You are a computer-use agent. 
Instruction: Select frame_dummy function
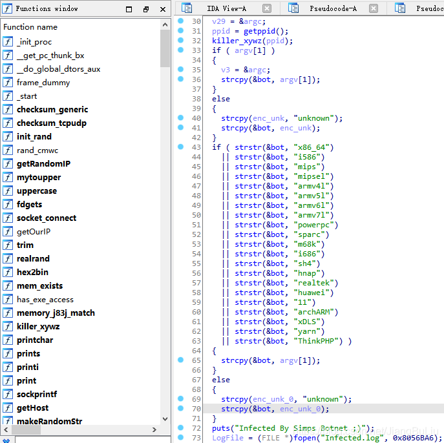43,83
